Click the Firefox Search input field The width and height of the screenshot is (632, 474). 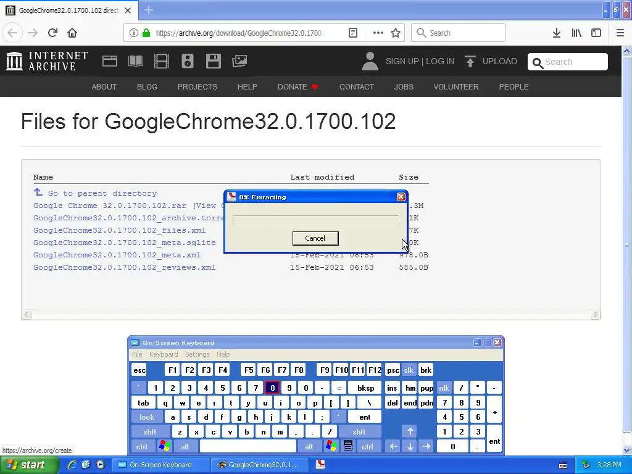[458, 33]
